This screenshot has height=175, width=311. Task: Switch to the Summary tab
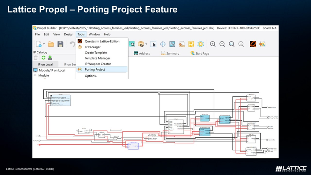coord(170,53)
